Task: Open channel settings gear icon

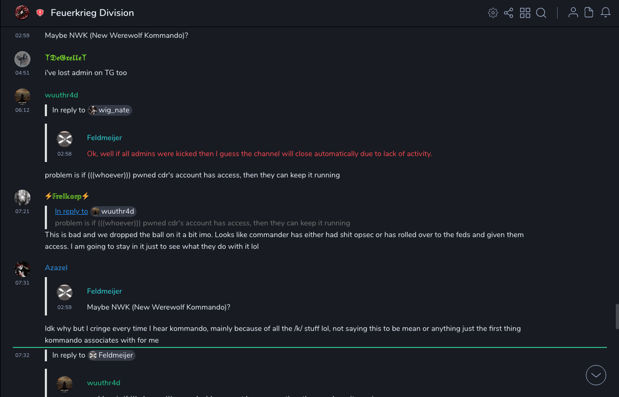Action: 493,13
